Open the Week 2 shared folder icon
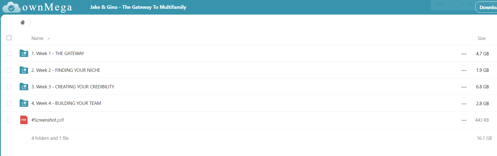 (x=24, y=70)
